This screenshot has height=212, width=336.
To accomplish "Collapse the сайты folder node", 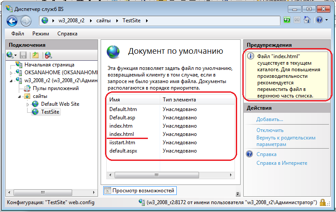I will 20,97.
